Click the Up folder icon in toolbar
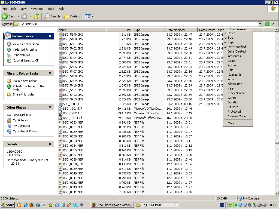279x209 pixels. point(37,16)
